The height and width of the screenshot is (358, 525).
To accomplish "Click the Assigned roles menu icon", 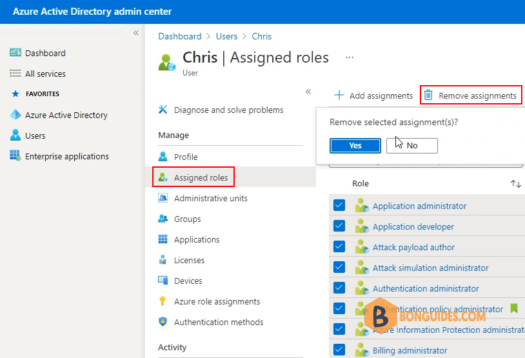I will (x=163, y=177).
